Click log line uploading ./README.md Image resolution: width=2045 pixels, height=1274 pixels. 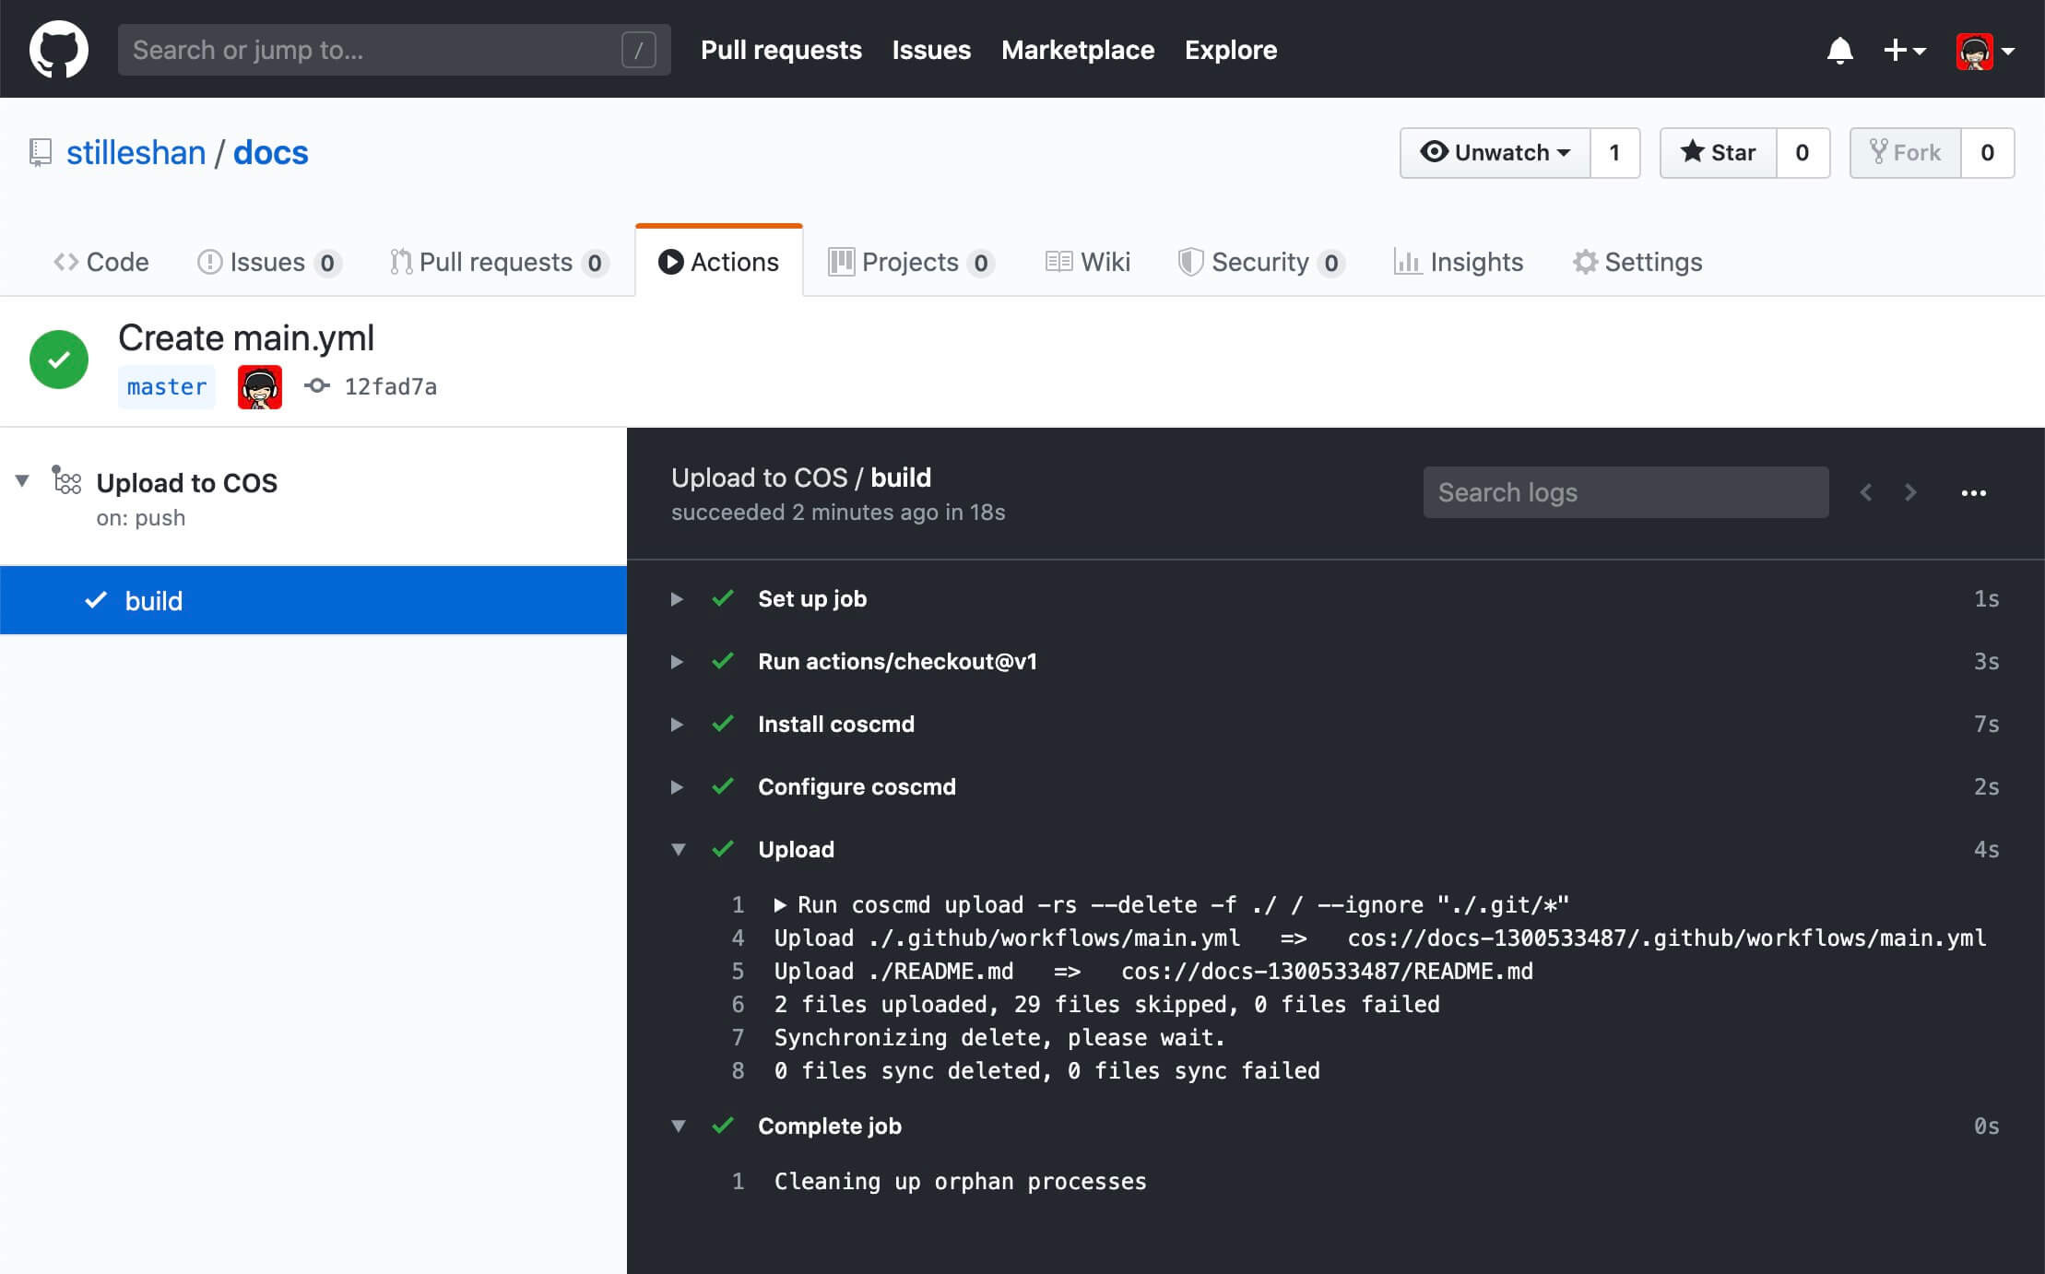click(x=1153, y=972)
